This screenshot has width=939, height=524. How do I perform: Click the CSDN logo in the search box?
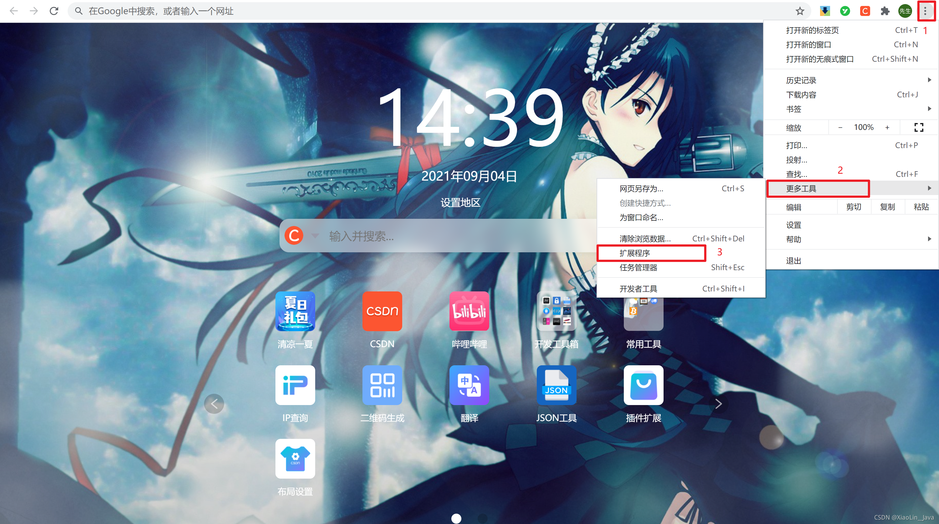tap(294, 236)
